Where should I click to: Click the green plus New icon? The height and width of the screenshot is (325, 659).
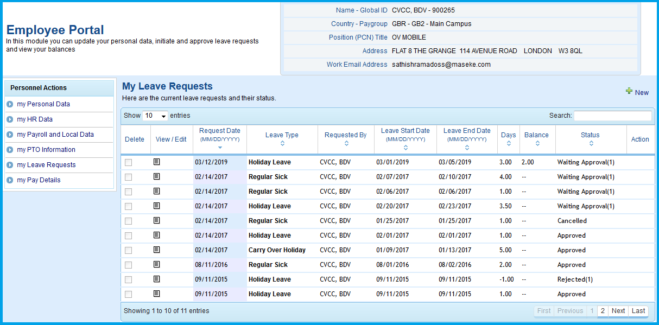point(629,92)
